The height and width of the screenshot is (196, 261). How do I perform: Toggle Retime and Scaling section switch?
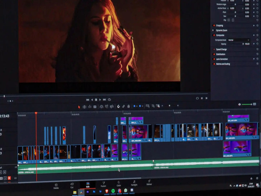(x=214, y=64)
